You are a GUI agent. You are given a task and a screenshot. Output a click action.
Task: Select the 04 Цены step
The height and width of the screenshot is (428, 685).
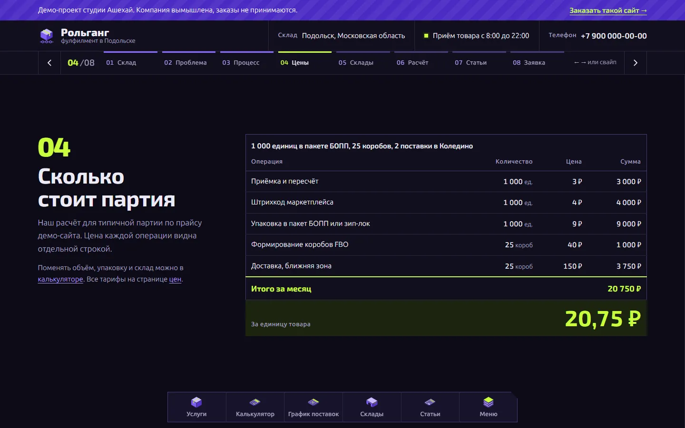tap(304, 62)
